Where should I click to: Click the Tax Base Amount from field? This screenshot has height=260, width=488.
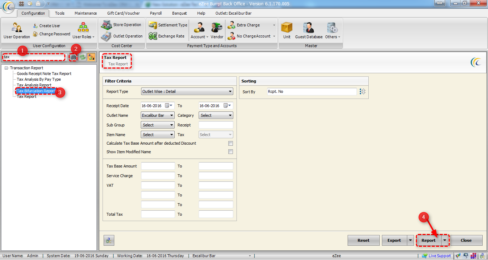coord(158,166)
